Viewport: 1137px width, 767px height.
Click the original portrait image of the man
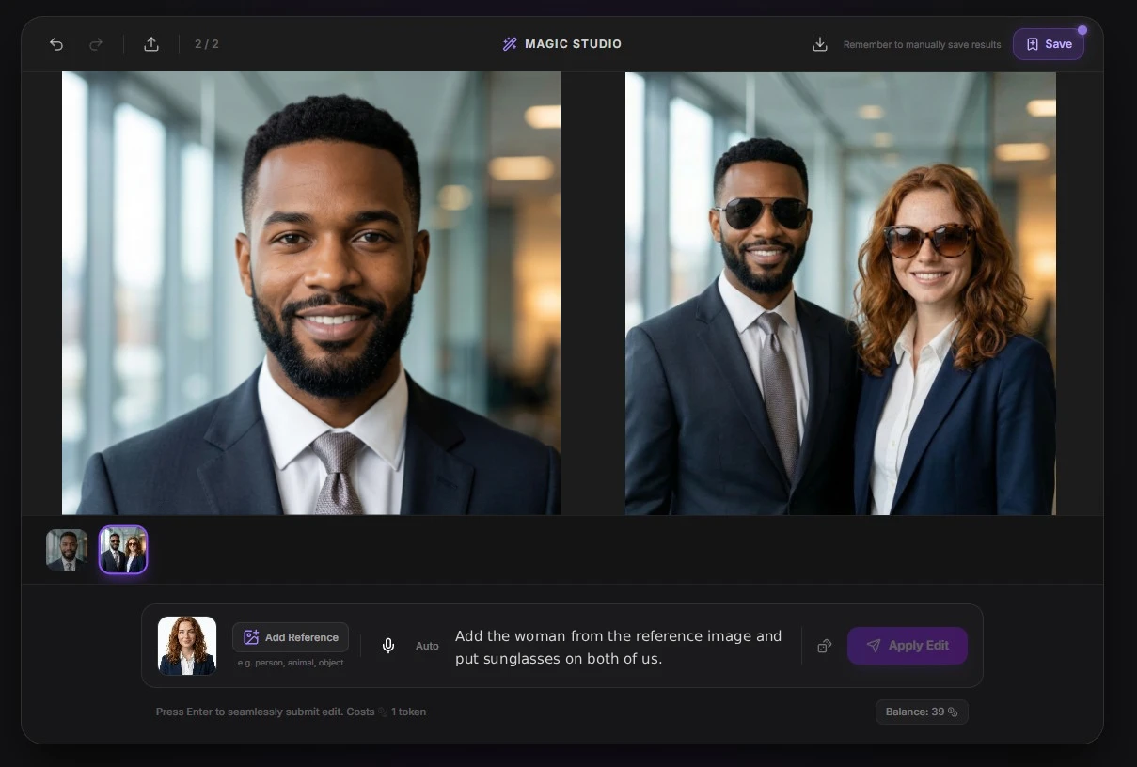tap(311, 293)
